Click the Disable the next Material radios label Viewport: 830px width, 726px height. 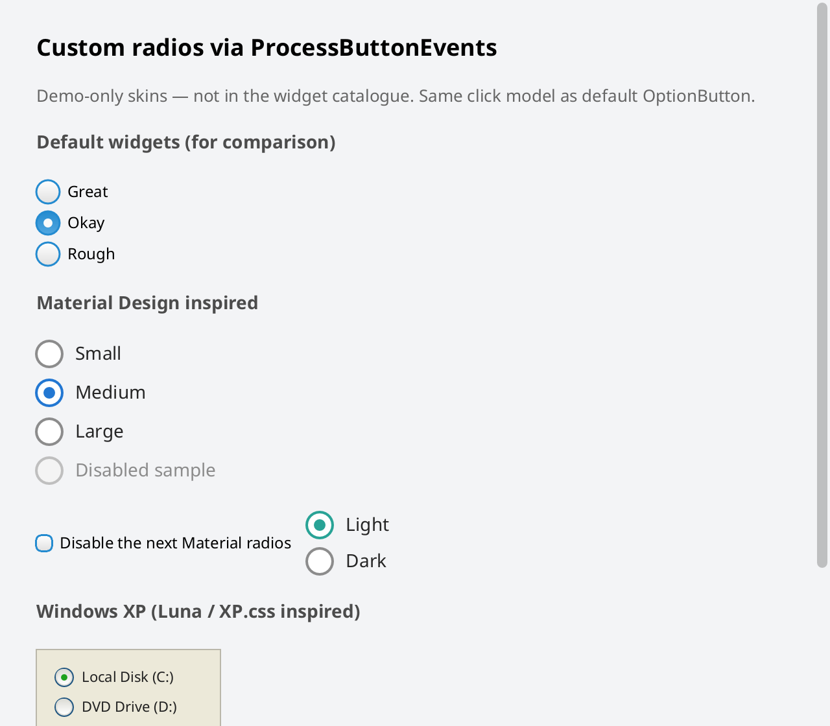pyautogui.click(x=175, y=543)
